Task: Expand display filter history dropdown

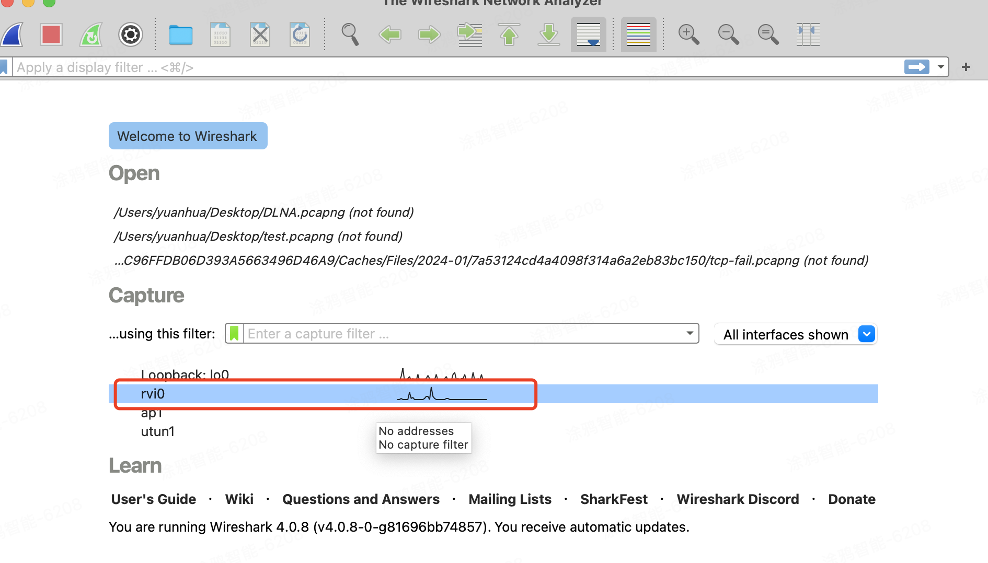Action: [941, 67]
